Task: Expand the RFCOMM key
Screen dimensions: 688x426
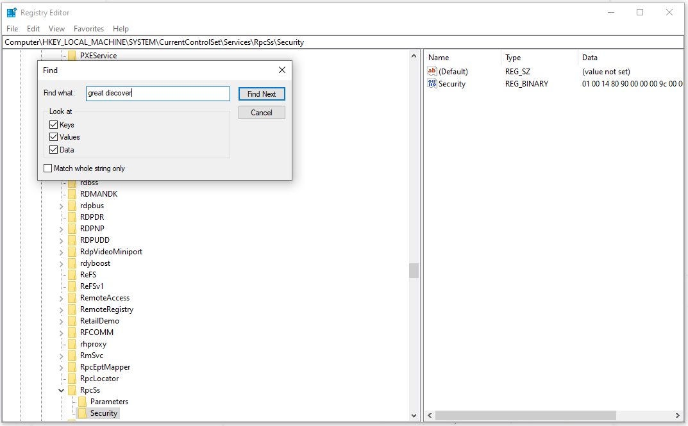Action: (x=61, y=332)
